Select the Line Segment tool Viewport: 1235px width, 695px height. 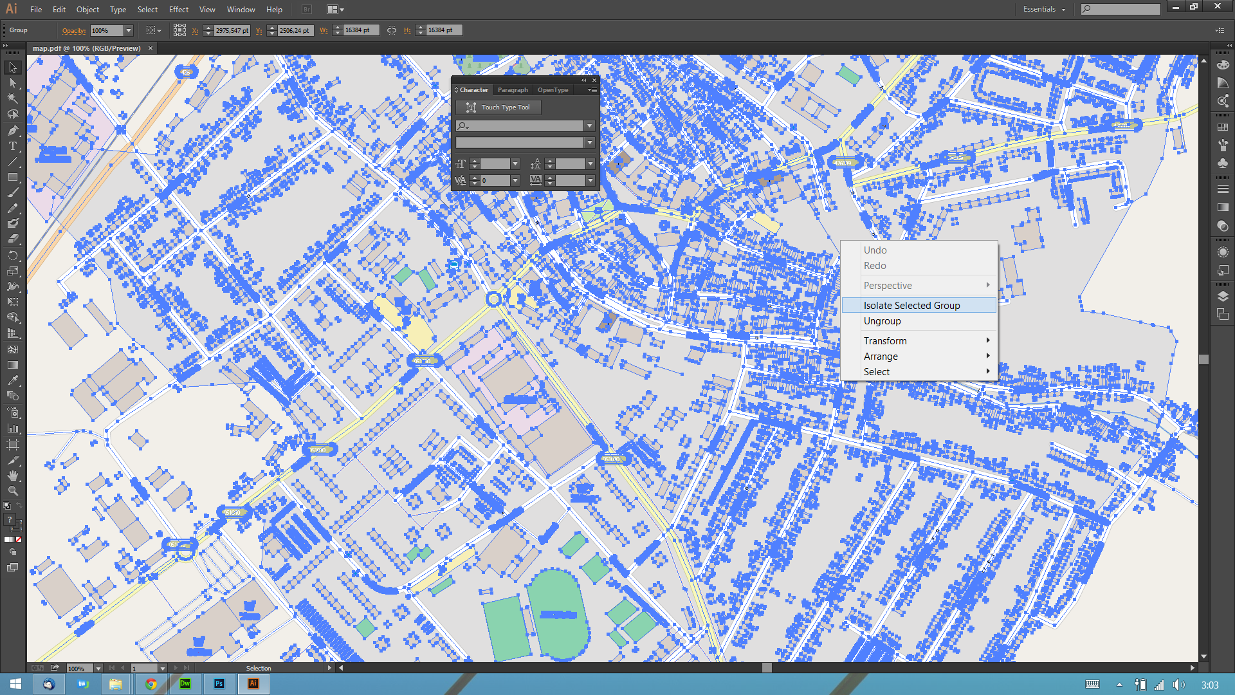[13, 162]
